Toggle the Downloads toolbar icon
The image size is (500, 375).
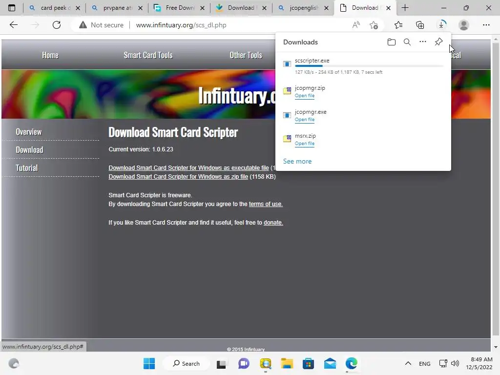(x=441, y=24)
